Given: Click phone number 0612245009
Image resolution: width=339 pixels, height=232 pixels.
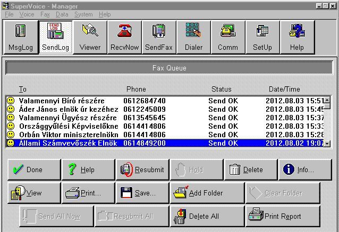Looking at the screenshot, I should (x=145, y=109).
